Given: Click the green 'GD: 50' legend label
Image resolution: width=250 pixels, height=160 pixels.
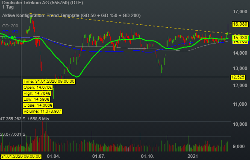Looking at the screenshot, I should pyautogui.click(x=9, y=38).
